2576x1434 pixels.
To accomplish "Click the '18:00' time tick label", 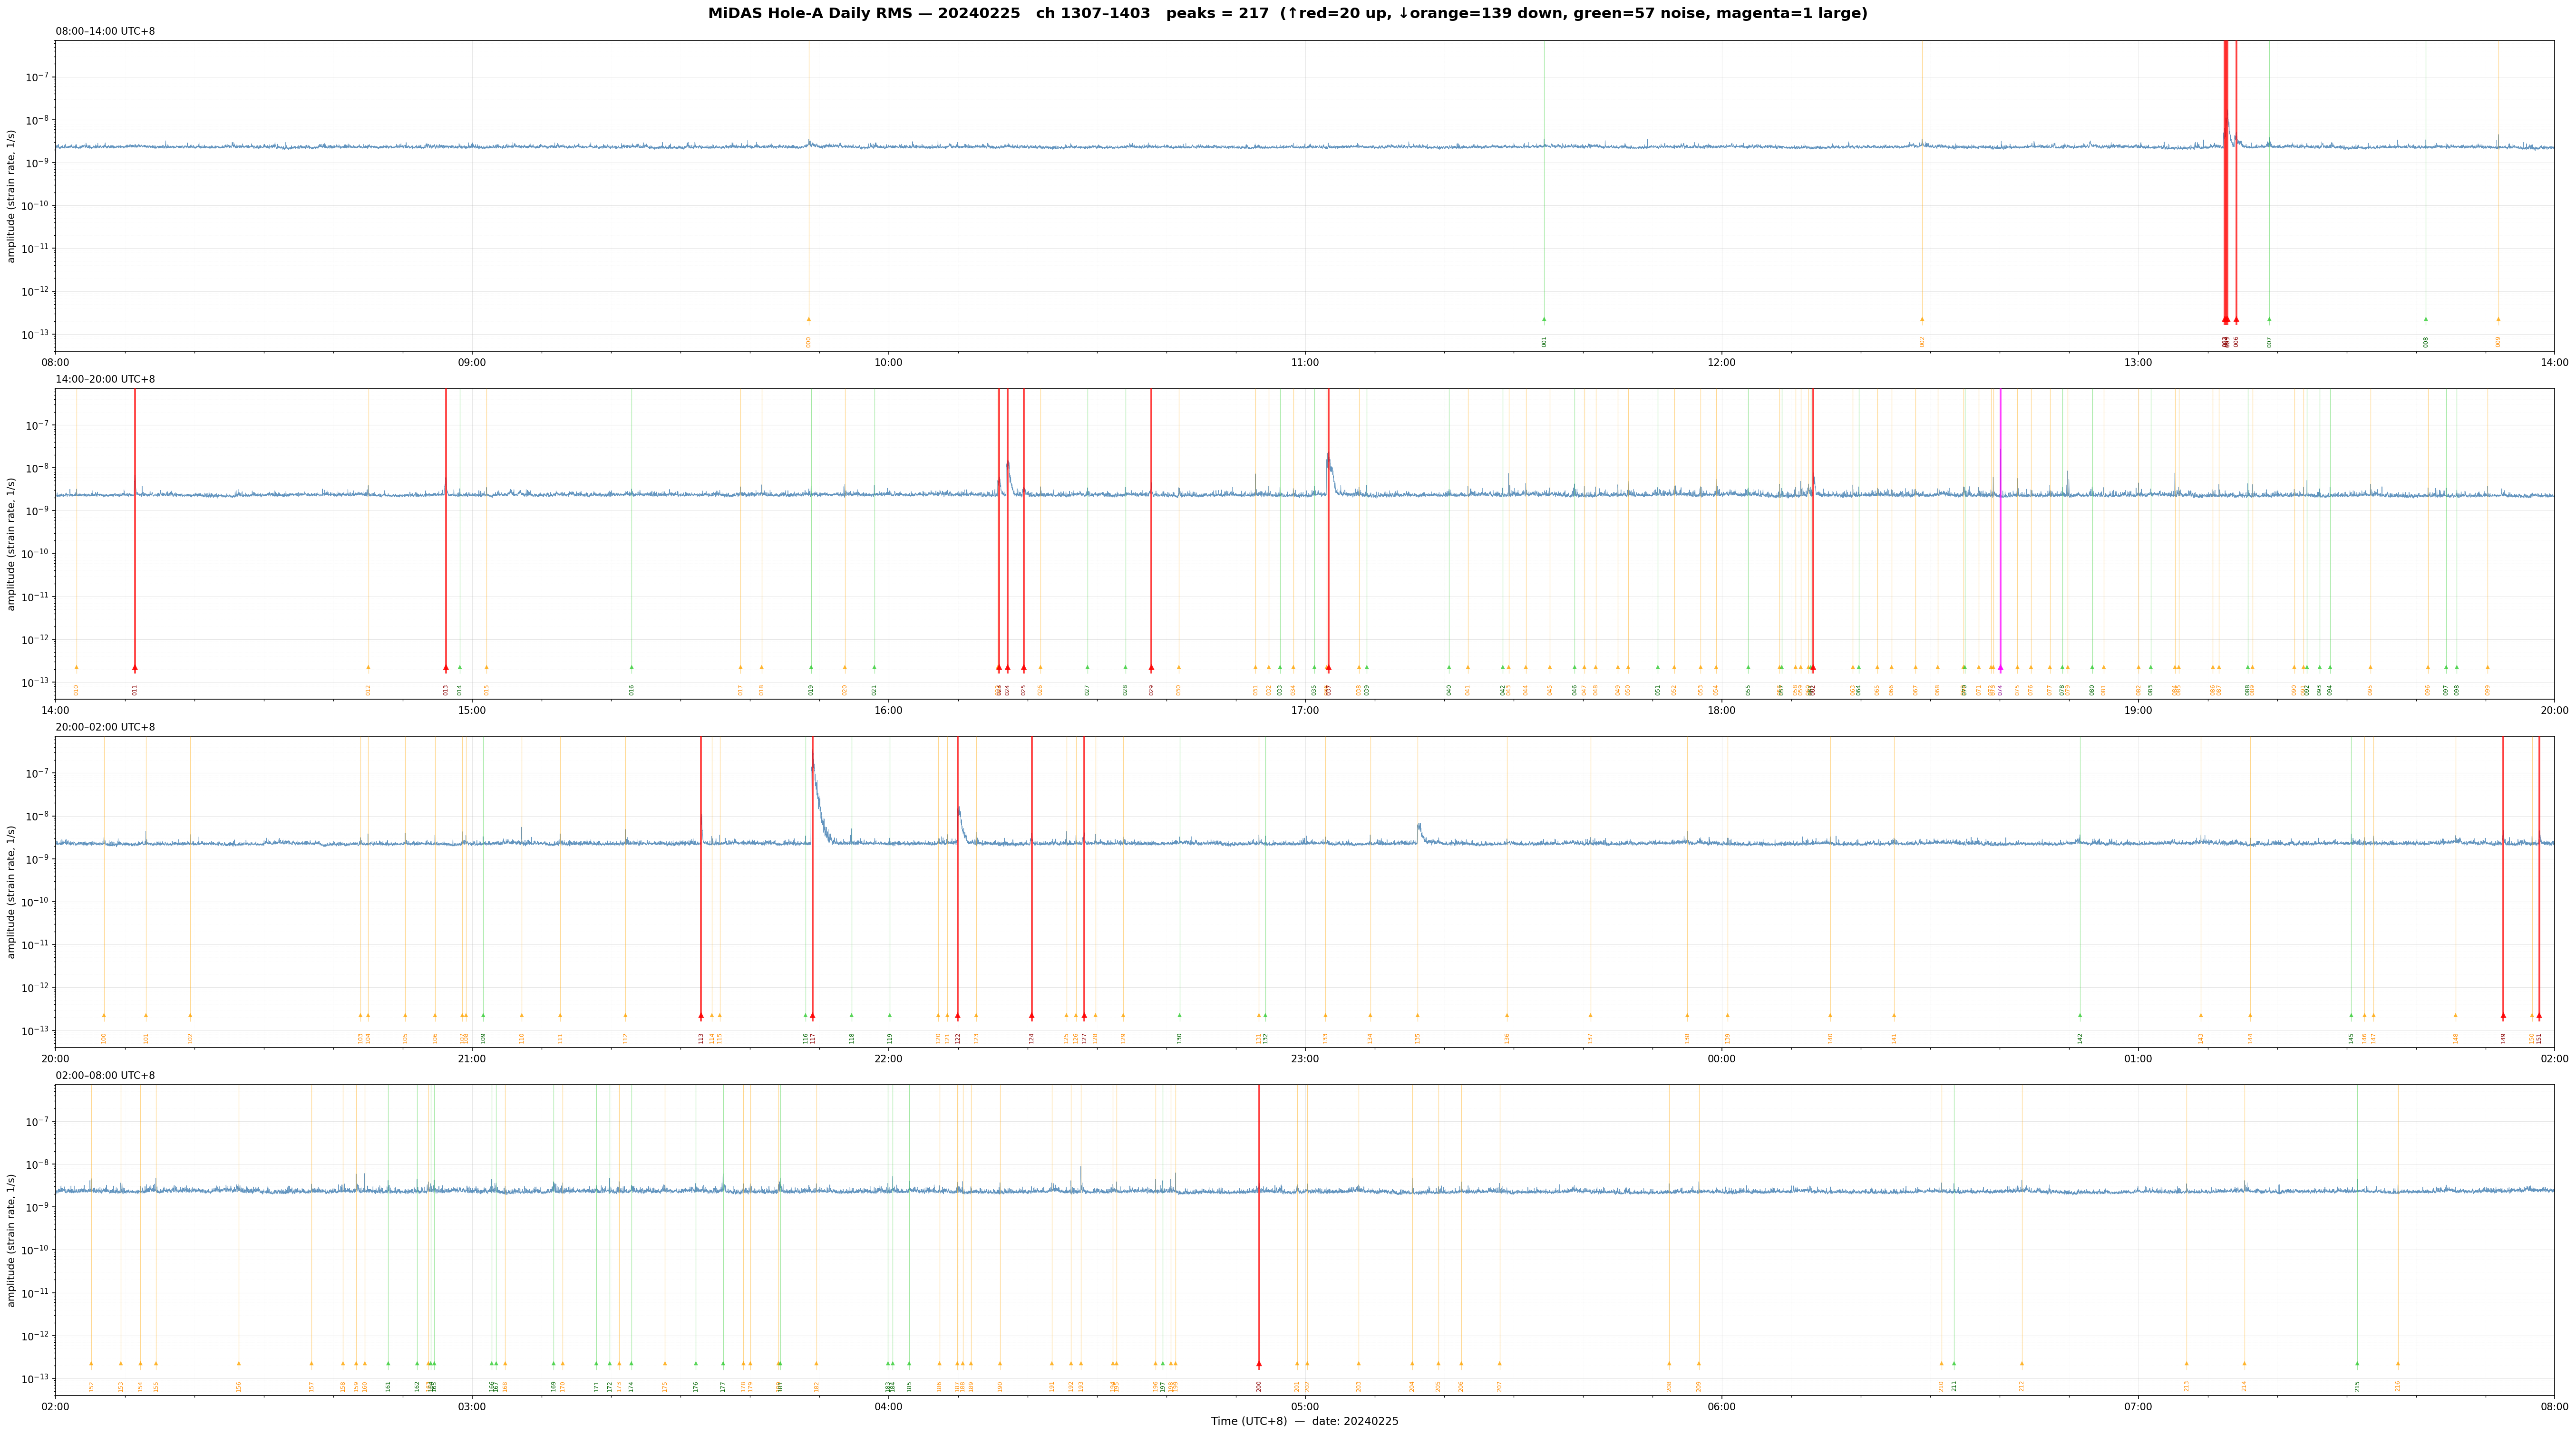I will (1721, 710).
